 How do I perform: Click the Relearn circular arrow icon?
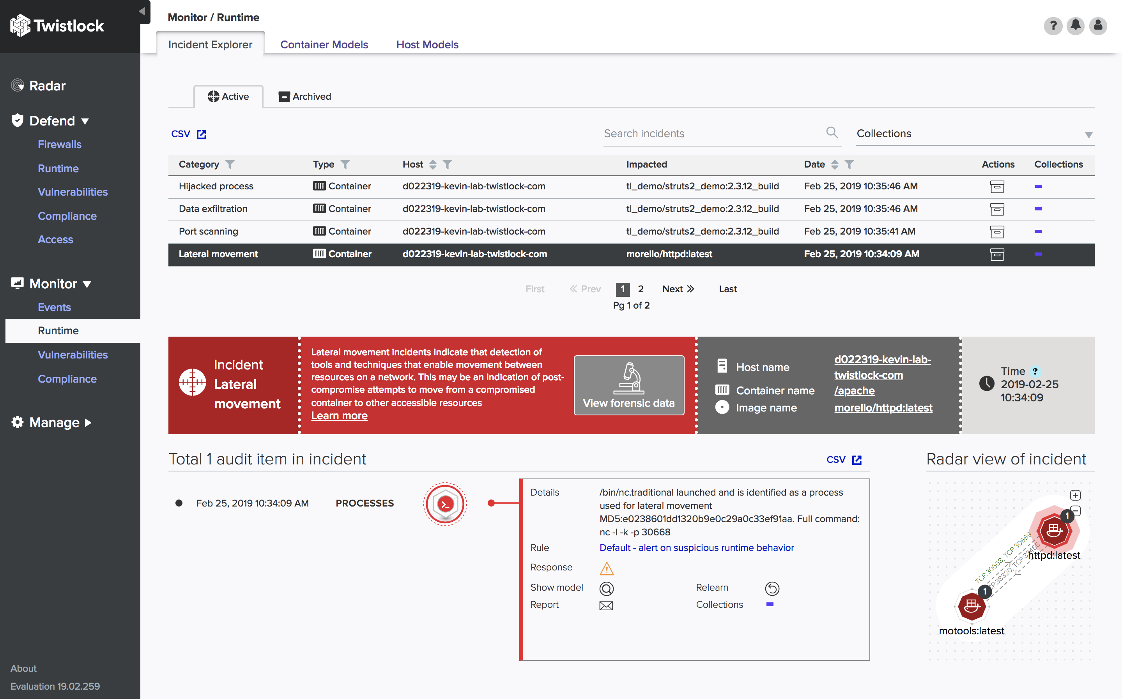pos(772,588)
